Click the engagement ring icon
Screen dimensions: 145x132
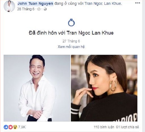click(71, 22)
